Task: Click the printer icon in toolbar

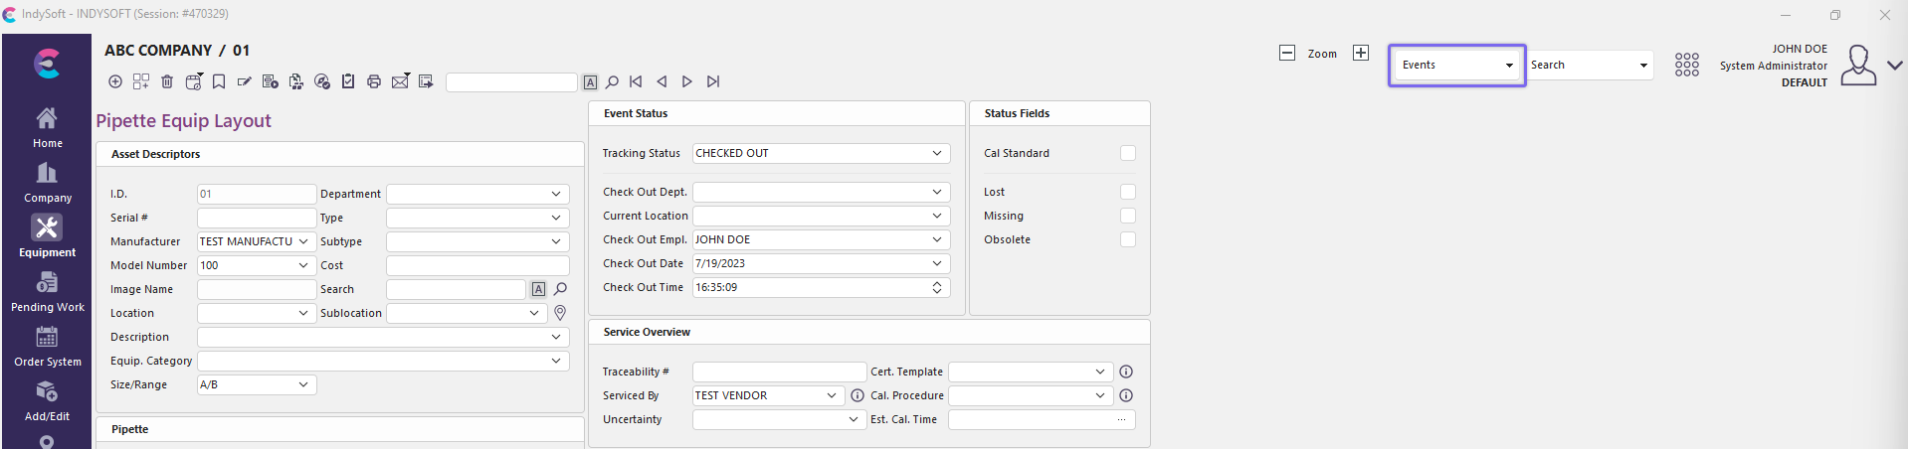Action: point(374,81)
